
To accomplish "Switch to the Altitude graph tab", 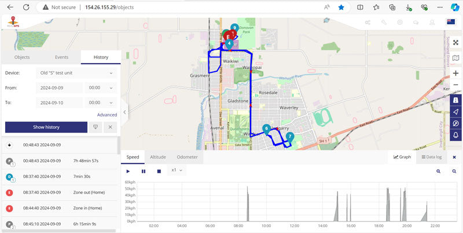I will click(157, 157).
